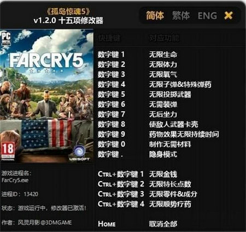246x232 pixels.
Task: Activate 药物效果无限持续时间 option
Action: point(184,135)
